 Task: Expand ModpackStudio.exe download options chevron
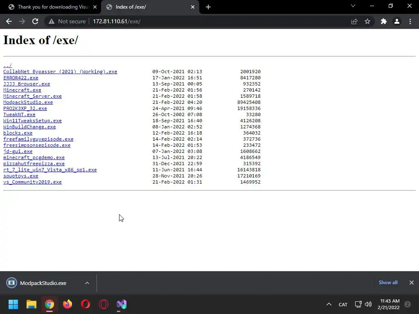[87, 283]
